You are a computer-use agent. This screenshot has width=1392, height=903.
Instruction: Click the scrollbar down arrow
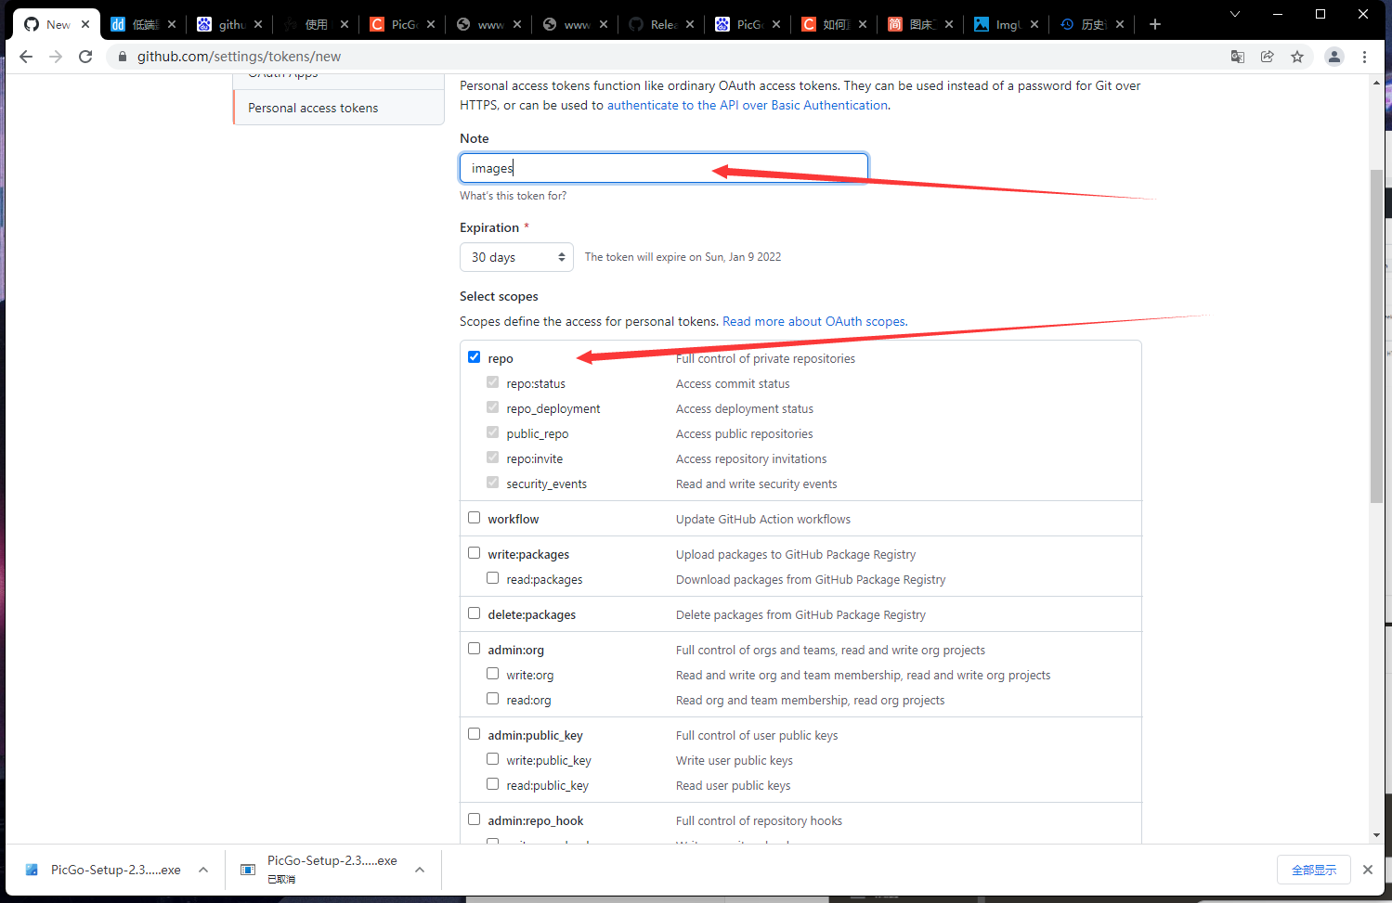point(1377,835)
